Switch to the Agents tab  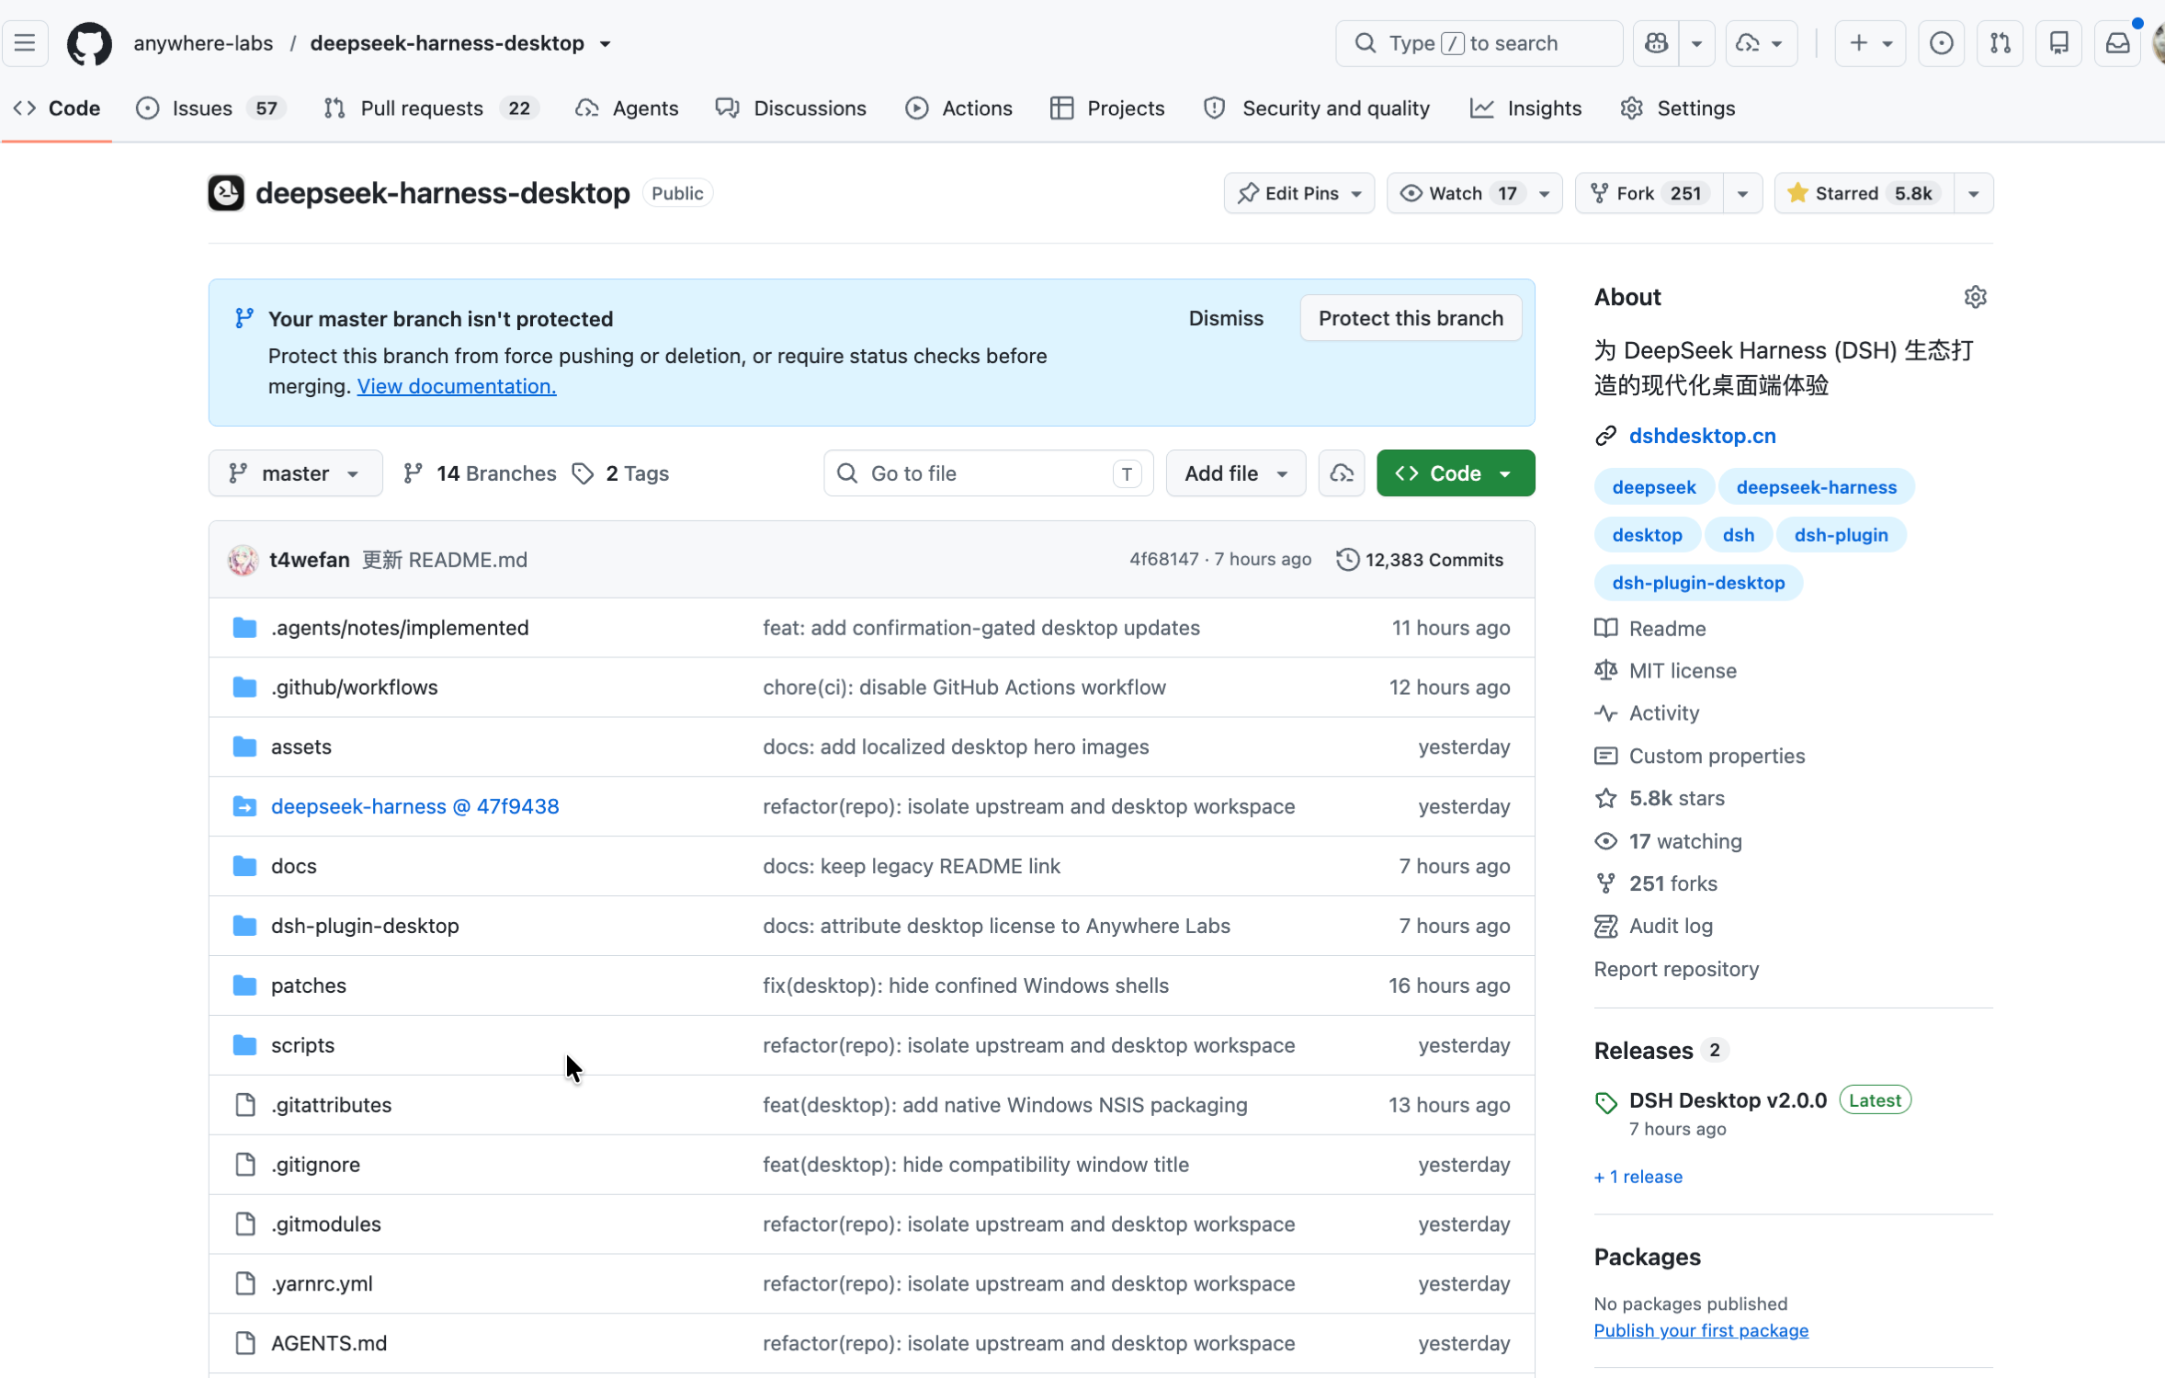tap(628, 108)
